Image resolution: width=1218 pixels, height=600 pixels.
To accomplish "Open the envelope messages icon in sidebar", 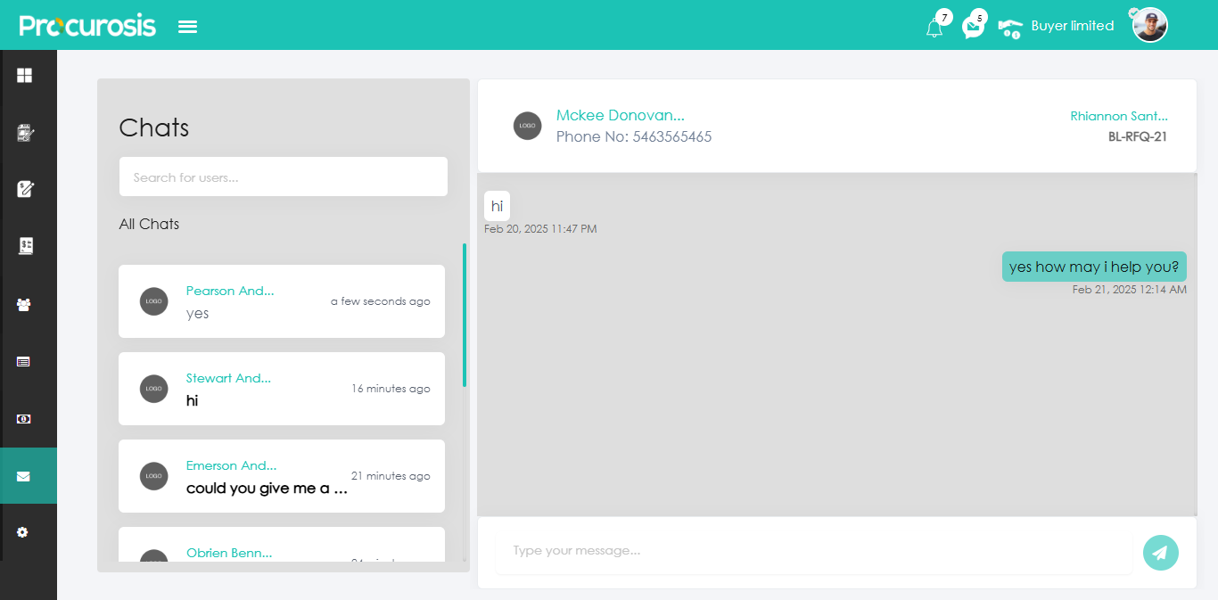I will click(23, 476).
